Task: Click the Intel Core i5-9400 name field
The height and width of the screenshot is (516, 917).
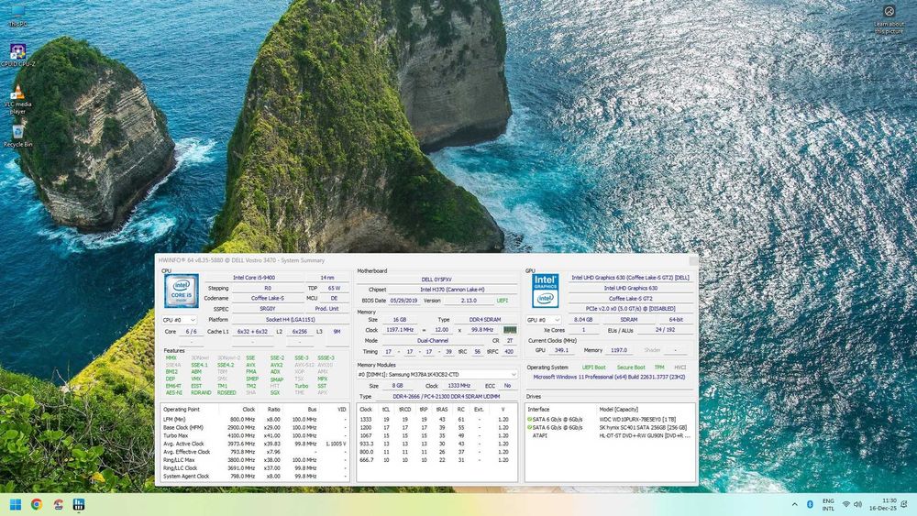Action: [254, 278]
